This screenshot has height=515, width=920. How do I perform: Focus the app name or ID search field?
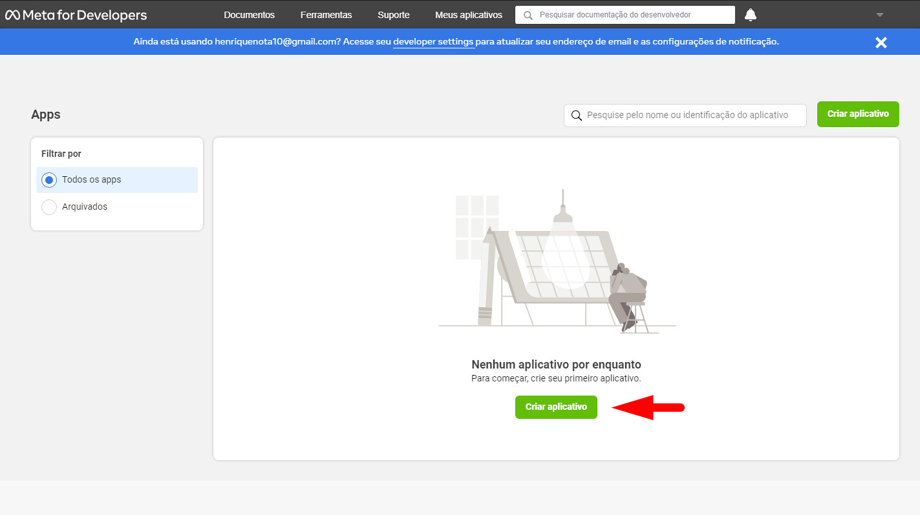click(x=692, y=116)
